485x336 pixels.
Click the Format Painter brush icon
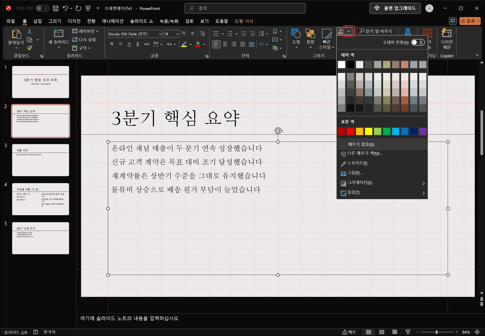29,48
